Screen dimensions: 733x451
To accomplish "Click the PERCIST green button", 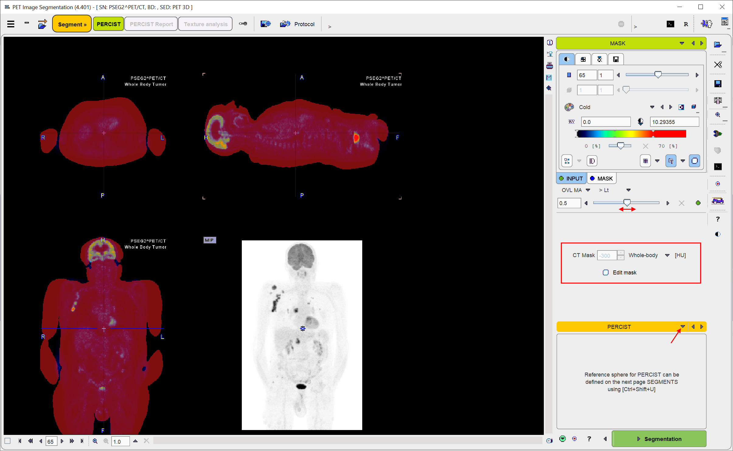I will 109,24.
